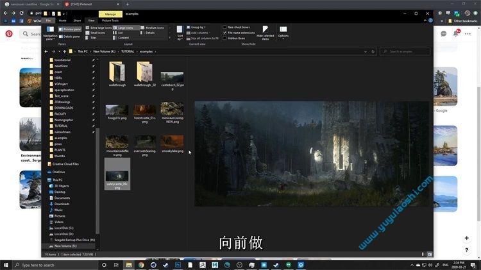Viewport: 481px width, 270px height.
Task: Select Seagate Backup Plus Drive
Action: tap(72, 240)
